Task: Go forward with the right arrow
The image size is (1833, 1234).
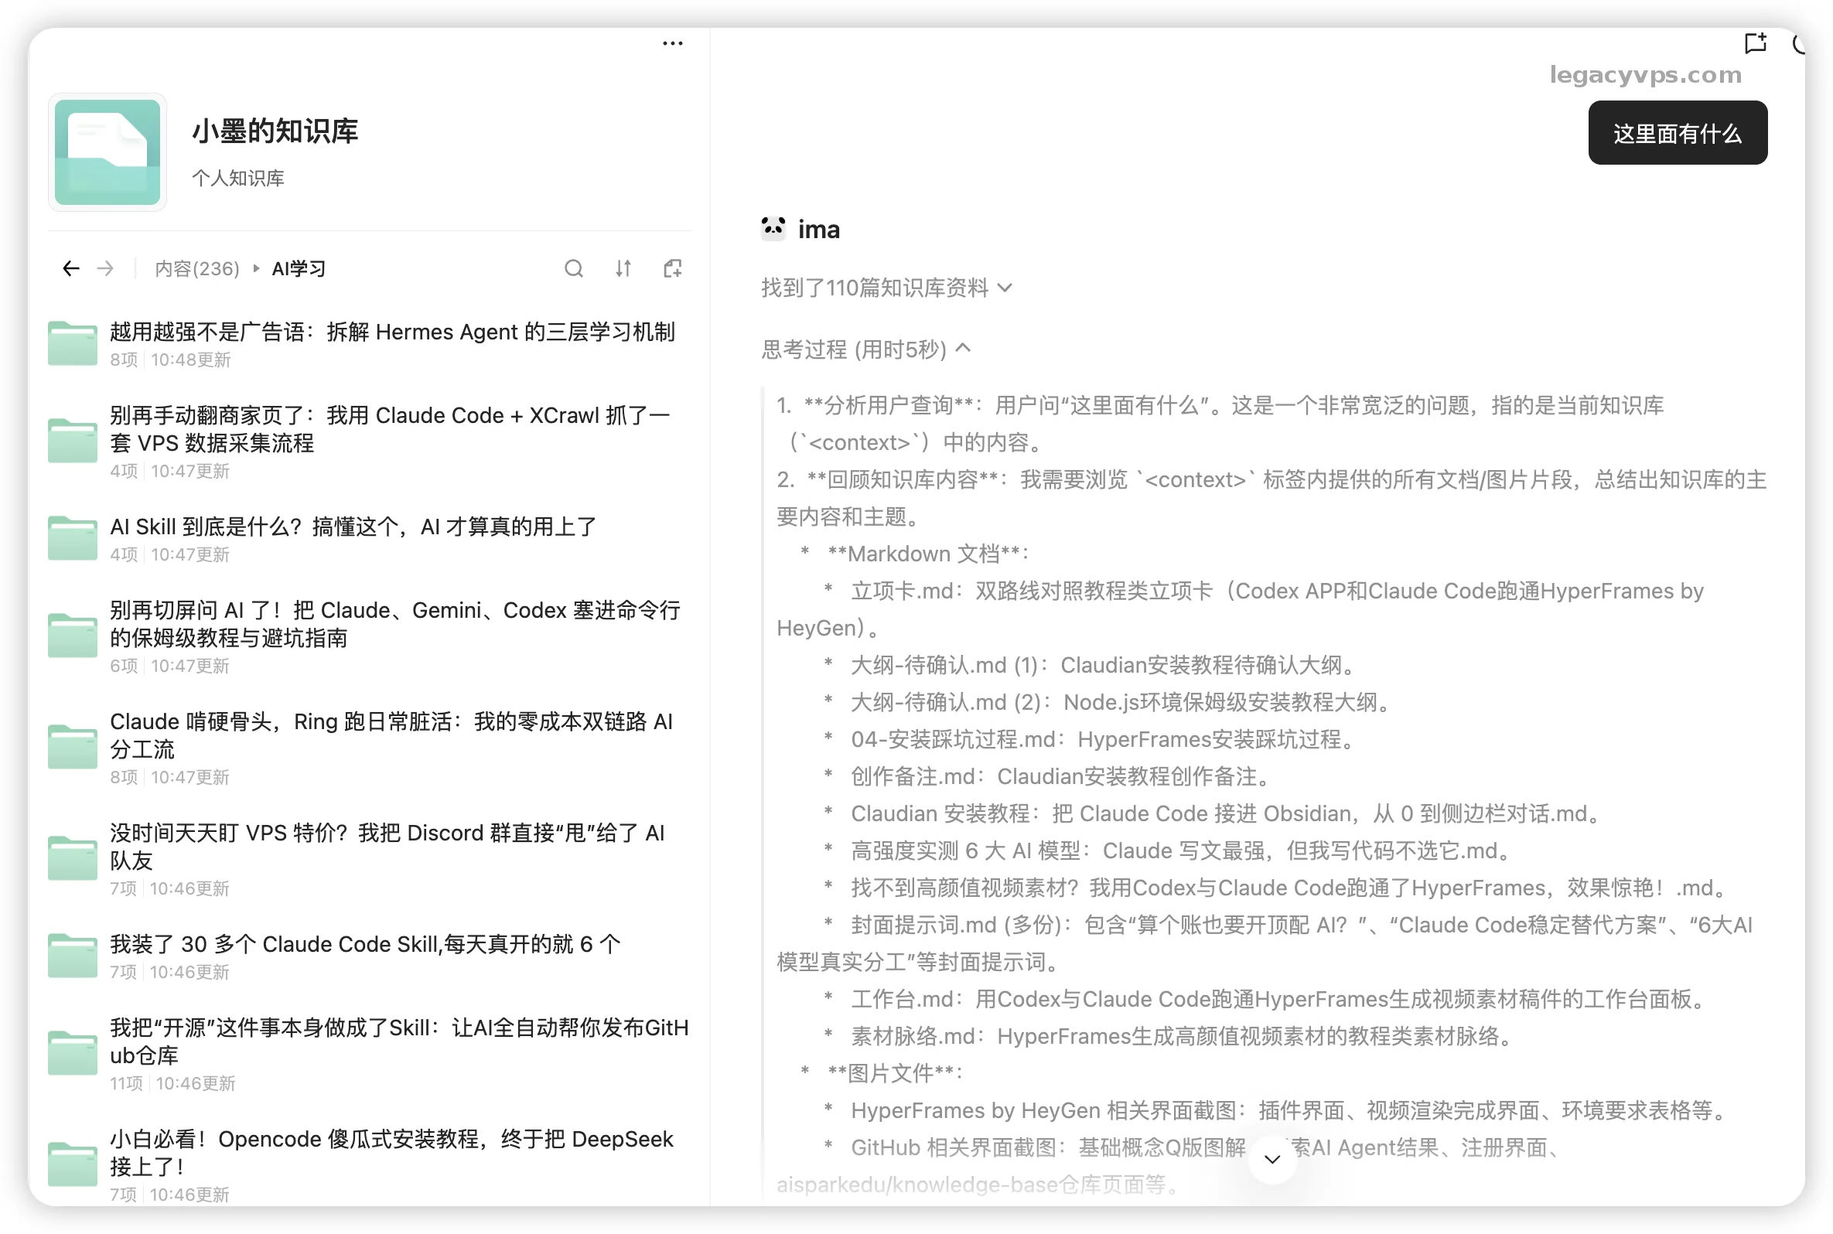Action: (x=105, y=269)
